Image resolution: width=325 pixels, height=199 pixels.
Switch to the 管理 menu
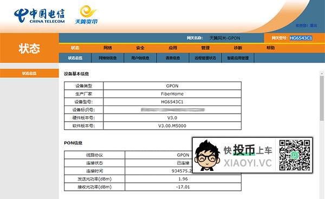tap(205, 48)
